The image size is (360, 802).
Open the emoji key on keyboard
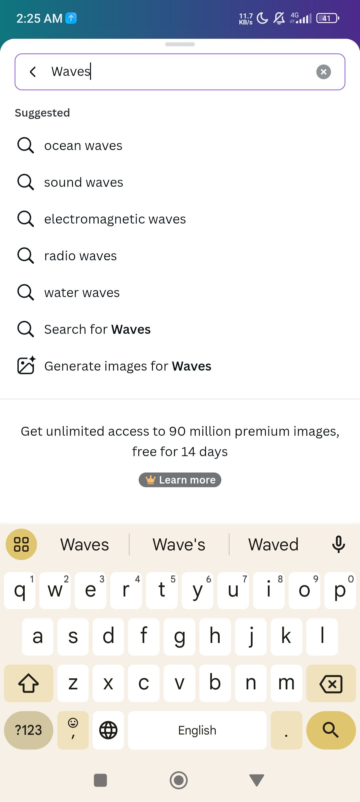point(73,730)
